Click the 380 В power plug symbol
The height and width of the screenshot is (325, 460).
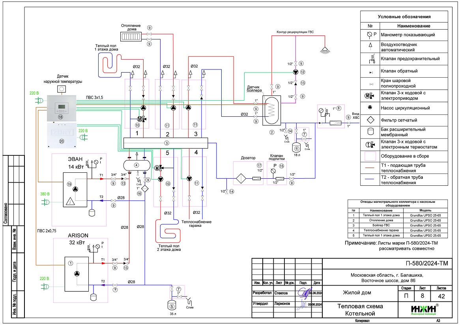pyautogui.click(x=45, y=202)
